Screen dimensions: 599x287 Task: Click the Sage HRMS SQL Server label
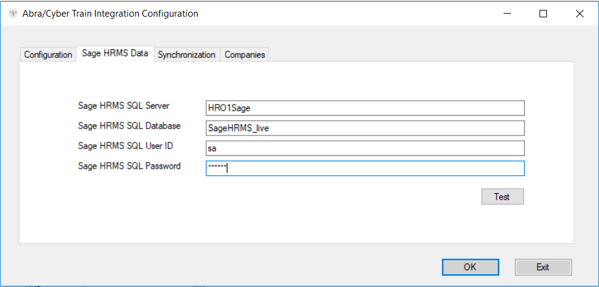tap(124, 106)
